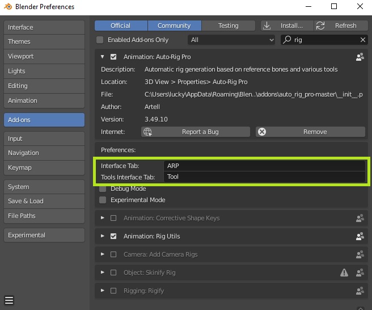Open the Lights preferences section
This screenshot has height=310, width=372.
[44, 71]
